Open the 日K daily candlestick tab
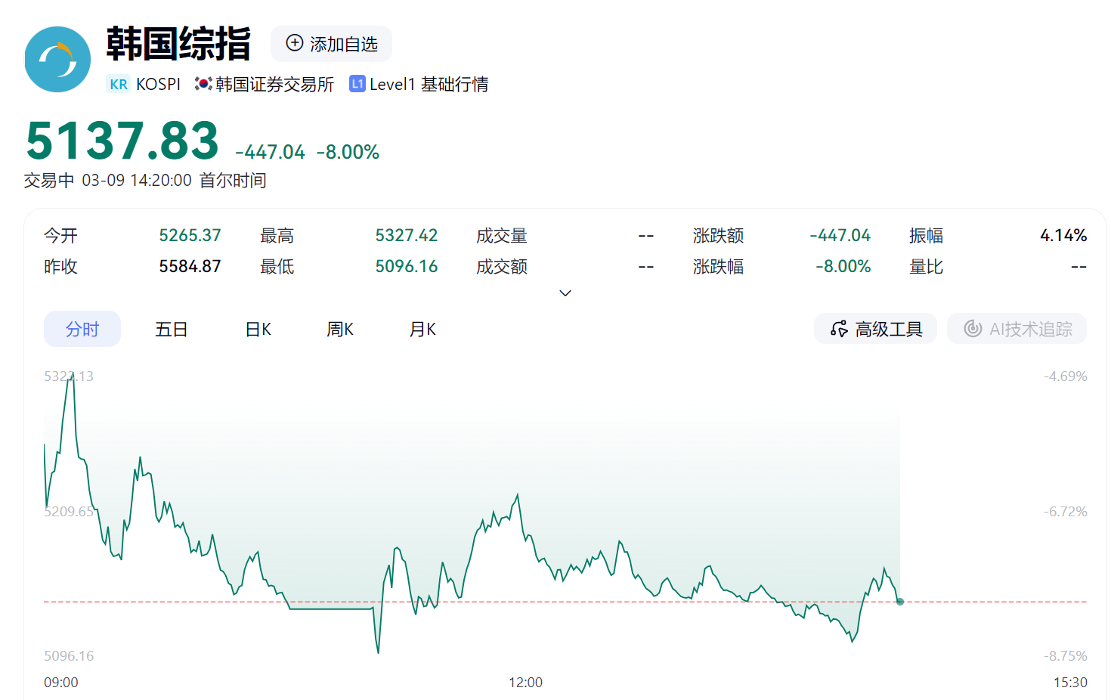Screen dimensions: 1111x700 point(258,329)
